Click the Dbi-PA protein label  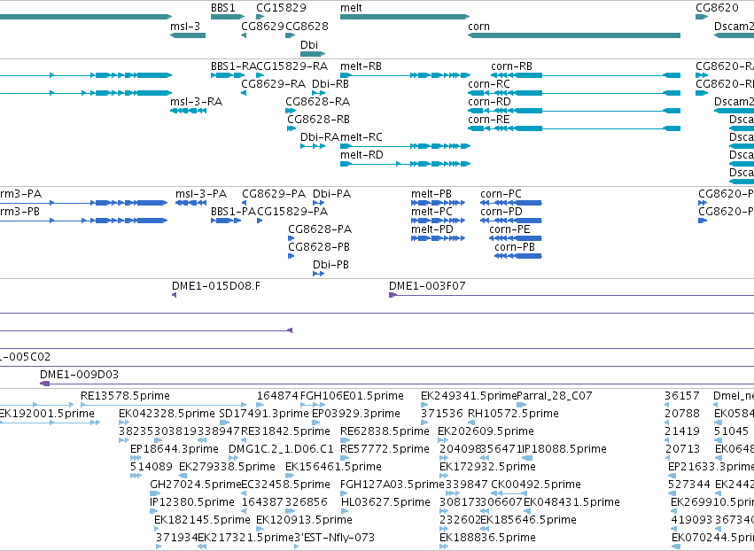[x=331, y=194]
